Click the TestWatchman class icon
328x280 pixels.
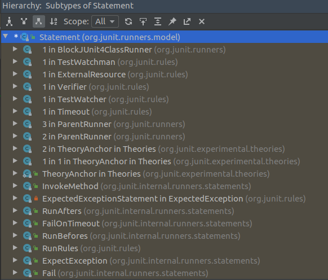(27, 62)
